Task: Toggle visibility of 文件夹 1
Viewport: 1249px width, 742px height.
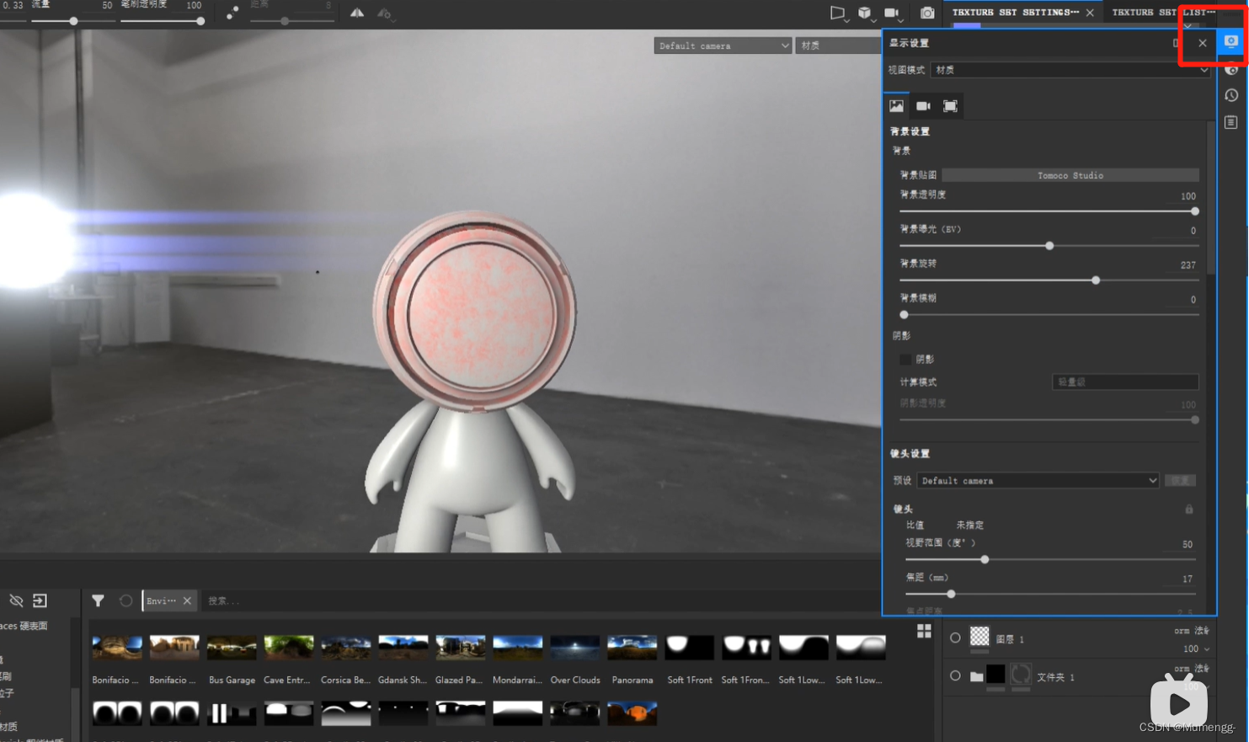Action: [955, 675]
